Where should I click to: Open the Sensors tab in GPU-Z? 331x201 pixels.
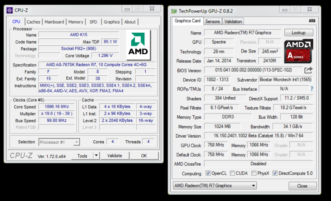tap(212, 21)
